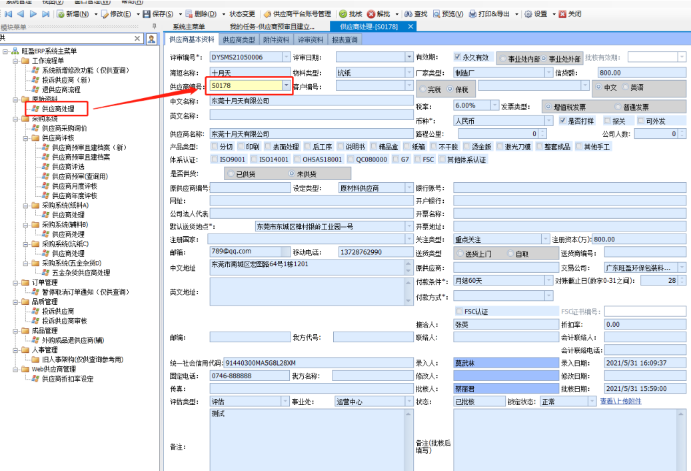Image resolution: width=691 pixels, height=471 pixels.
Task: Open 供应商处理 under 原始资料
Action: (x=58, y=109)
